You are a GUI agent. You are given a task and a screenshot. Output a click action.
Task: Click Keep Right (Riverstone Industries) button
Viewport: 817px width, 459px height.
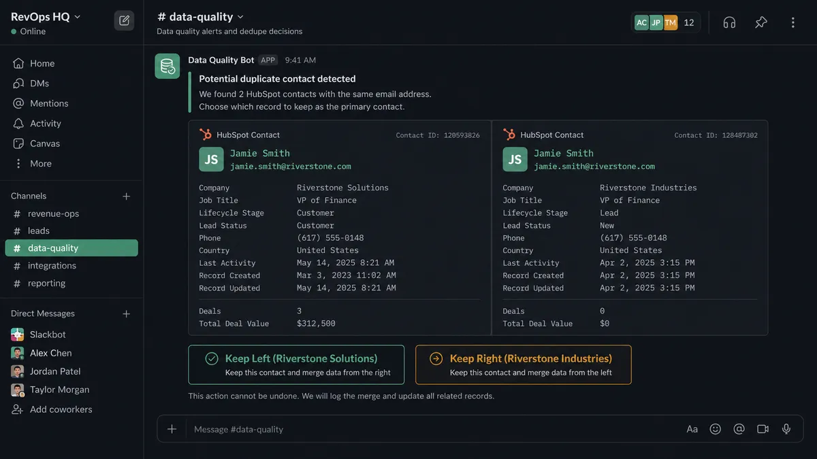524,364
